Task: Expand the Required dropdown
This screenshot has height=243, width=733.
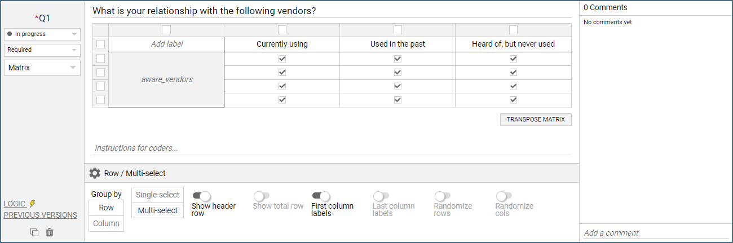Action: [42, 50]
